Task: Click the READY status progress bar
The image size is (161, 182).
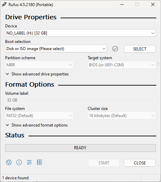Action: coord(80,148)
